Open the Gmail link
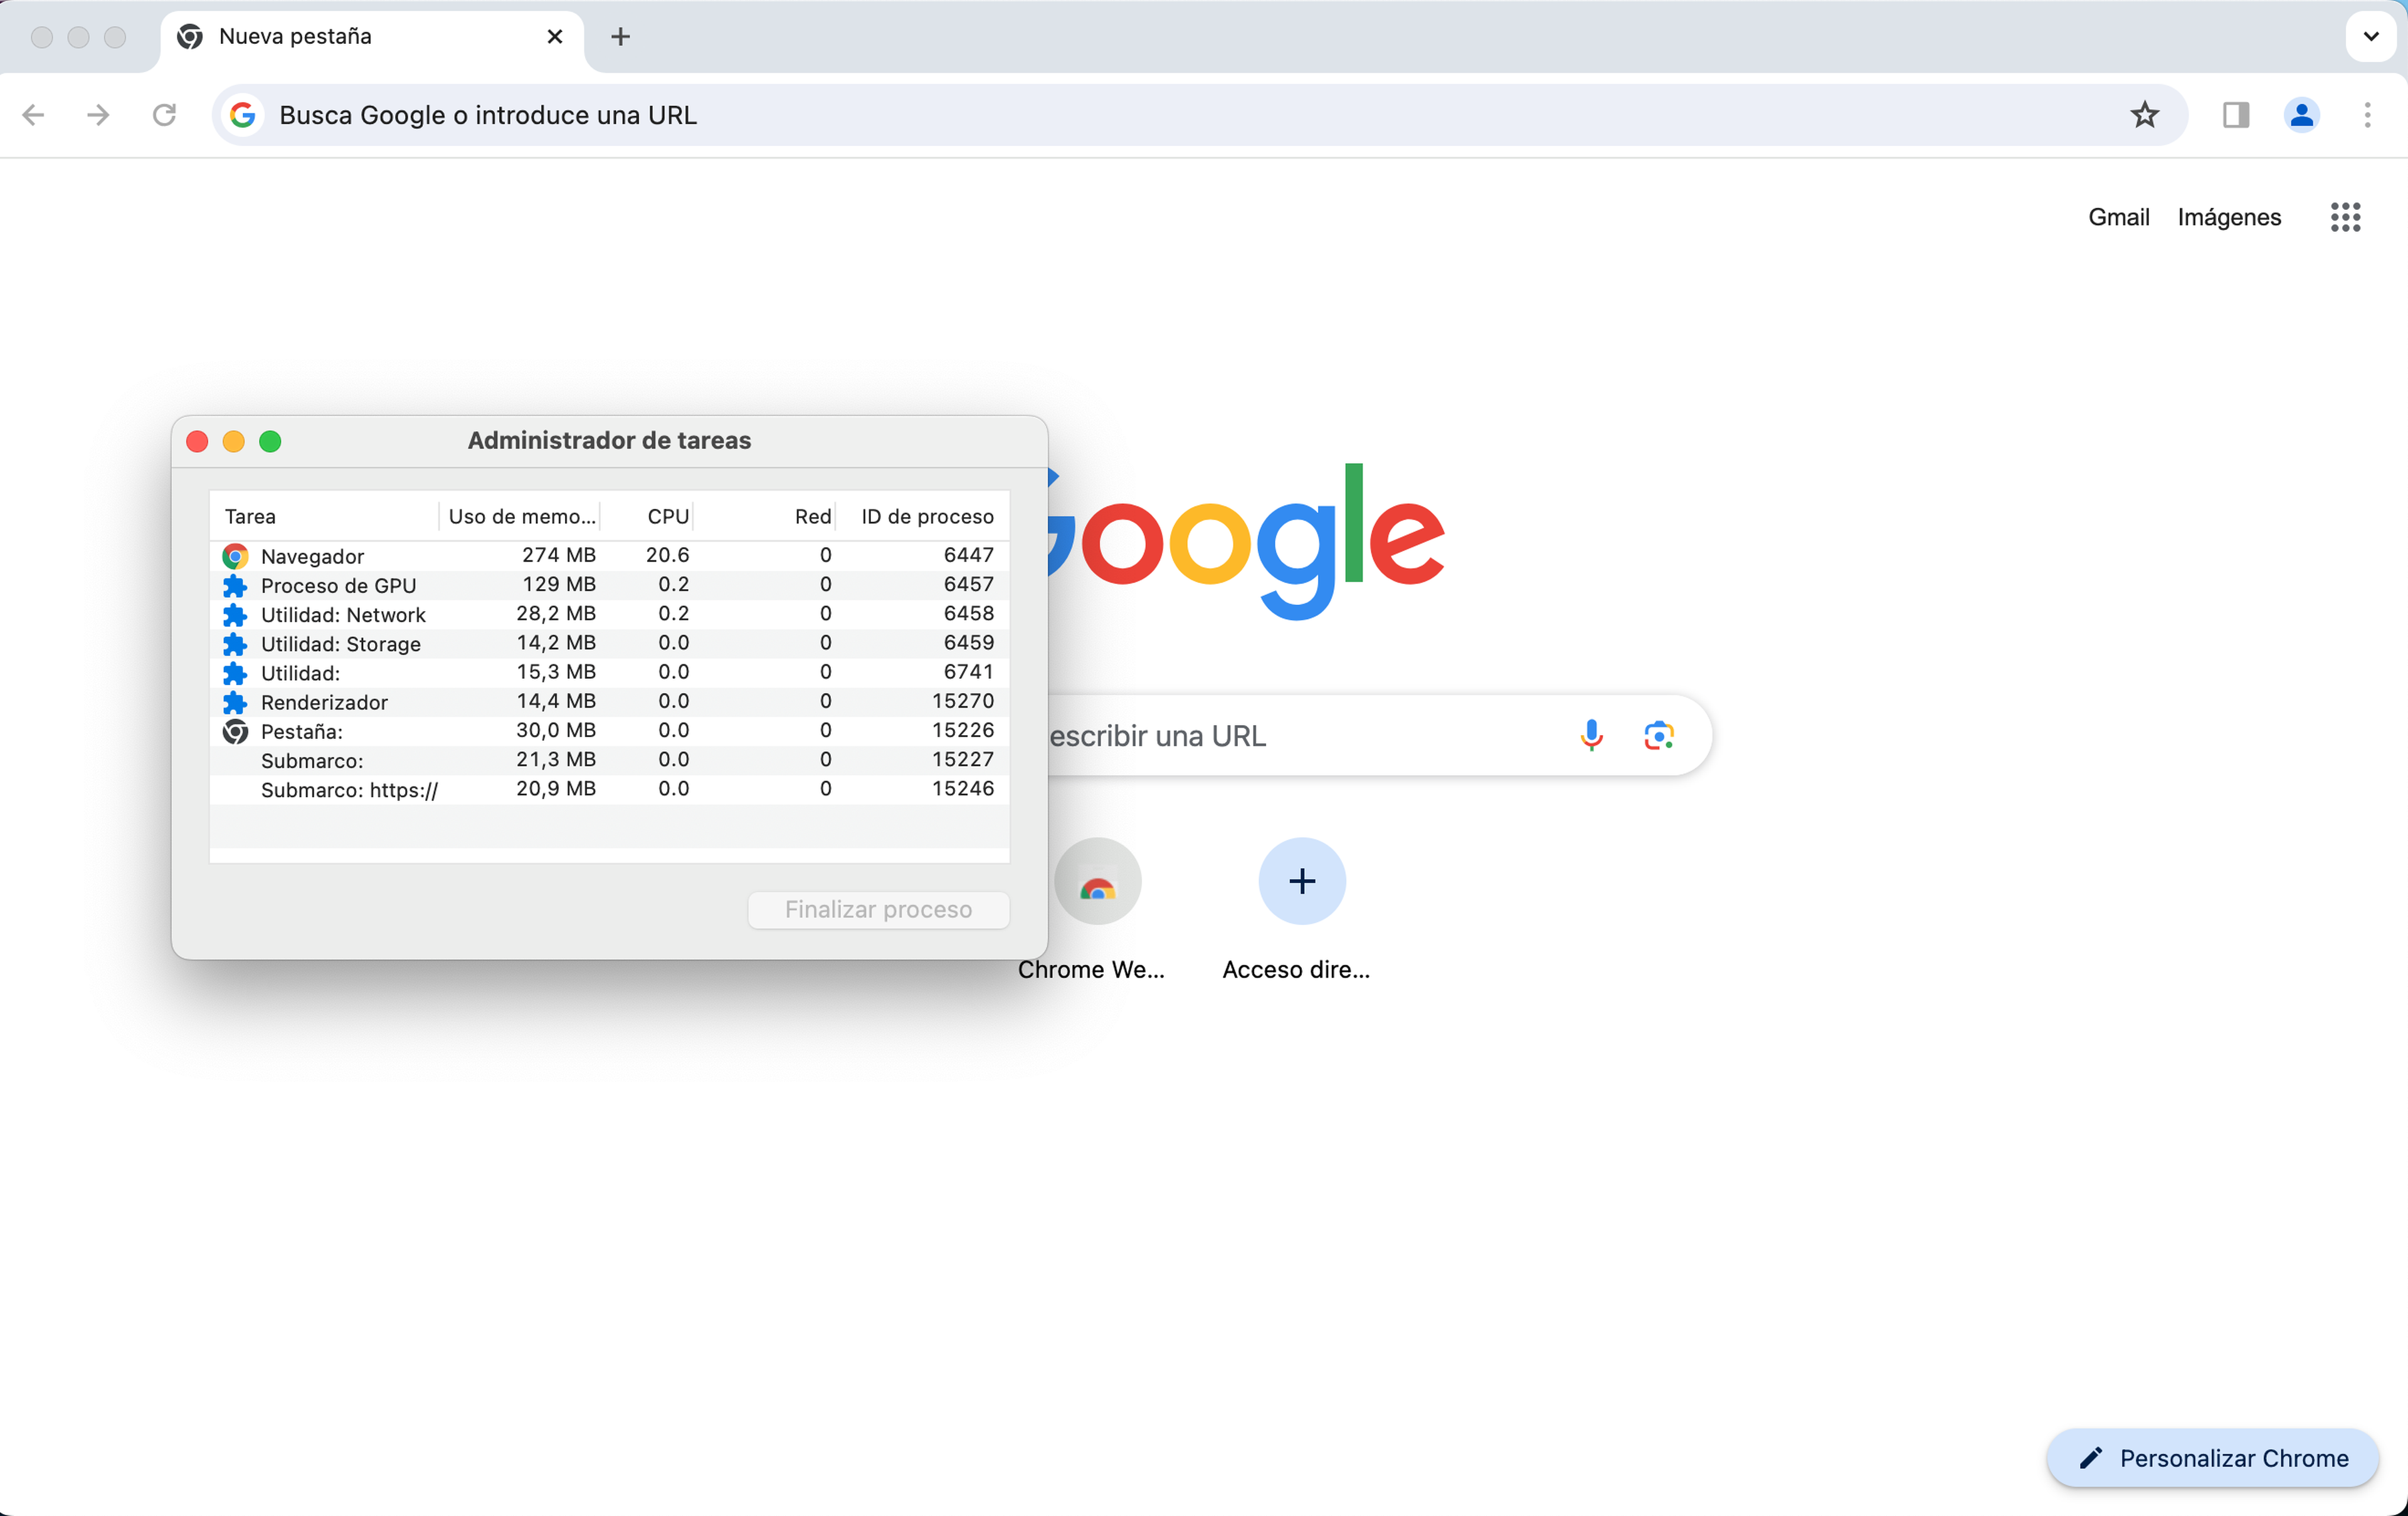The width and height of the screenshot is (2408, 1516). click(x=2118, y=217)
